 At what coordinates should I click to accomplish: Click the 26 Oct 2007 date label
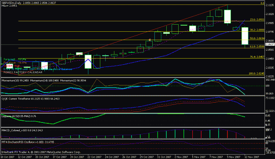[x=129, y=157]
